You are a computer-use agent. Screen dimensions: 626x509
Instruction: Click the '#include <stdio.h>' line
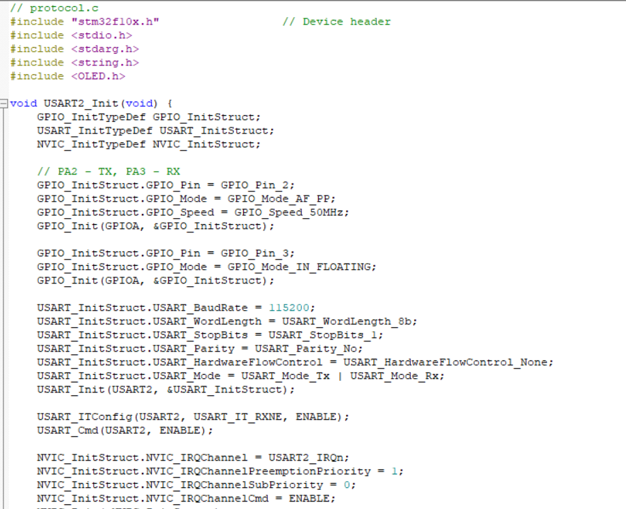tap(71, 35)
